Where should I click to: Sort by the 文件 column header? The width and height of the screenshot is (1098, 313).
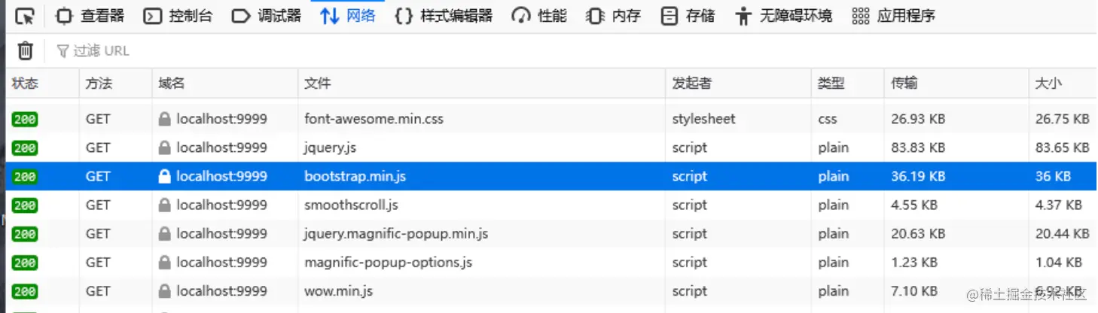(482, 84)
